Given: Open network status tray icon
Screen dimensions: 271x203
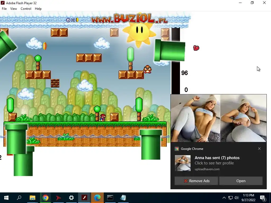Looking at the screenshot, I should 231,198.
